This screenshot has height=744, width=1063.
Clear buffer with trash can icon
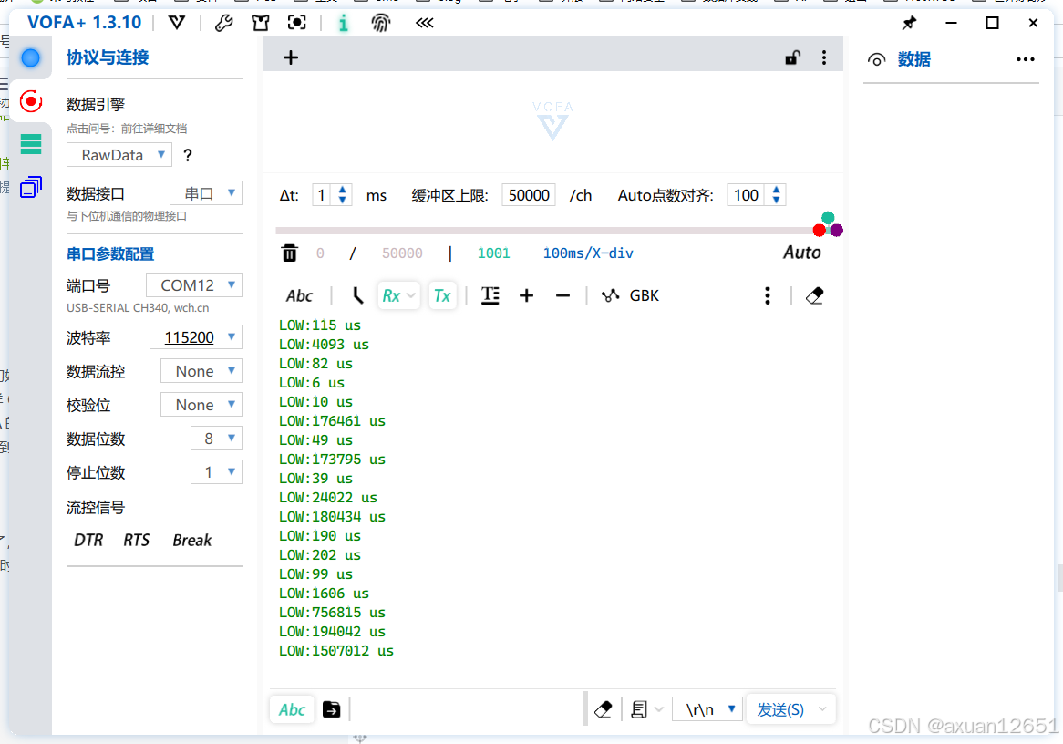[290, 253]
